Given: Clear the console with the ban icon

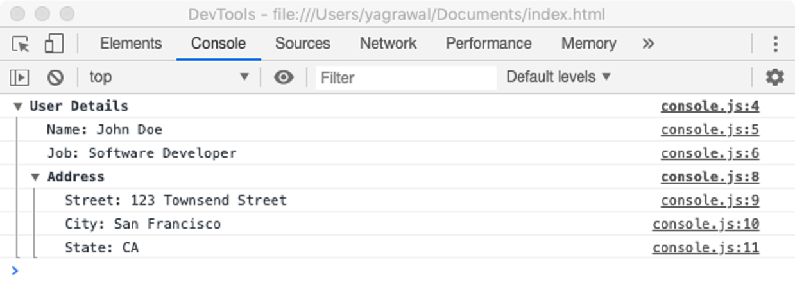Looking at the screenshot, I should (56, 78).
